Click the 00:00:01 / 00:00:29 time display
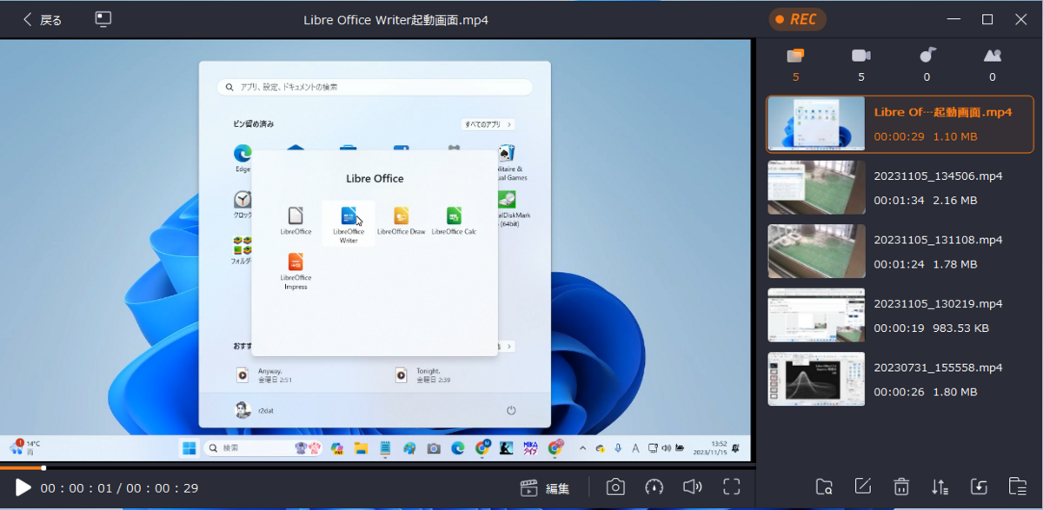This screenshot has height=510, width=1043. coord(119,488)
